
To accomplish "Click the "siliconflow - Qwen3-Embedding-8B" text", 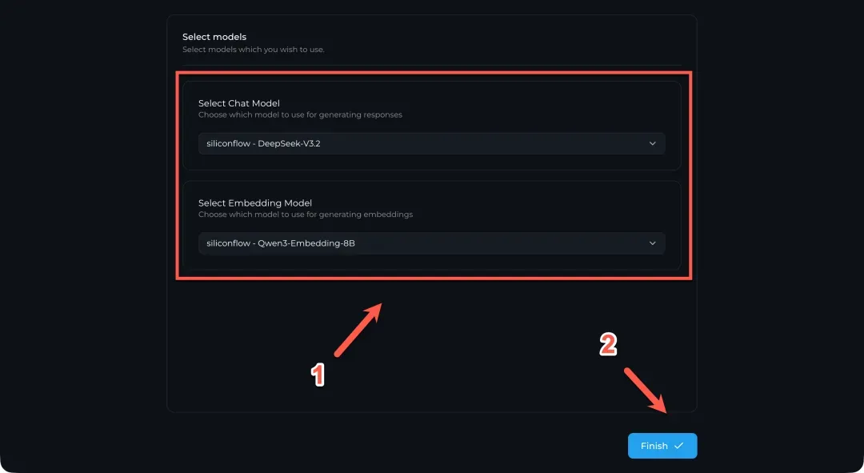I will [280, 243].
